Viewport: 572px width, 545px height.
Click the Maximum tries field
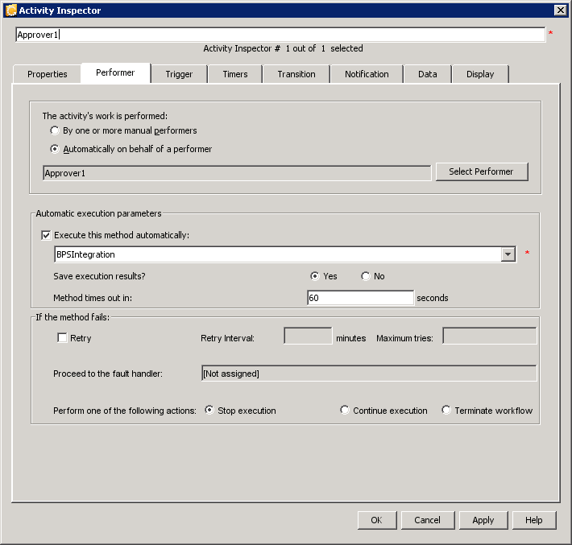[x=490, y=336]
